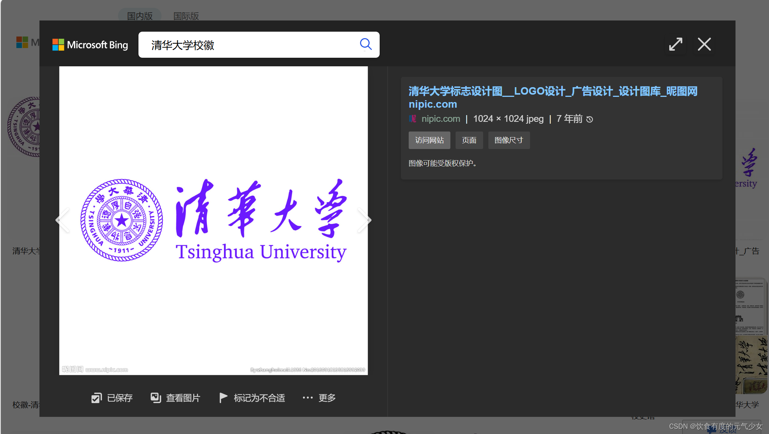The height and width of the screenshot is (434, 769).
Task: Expand the 更多 more options menu
Action: (319, 398)
